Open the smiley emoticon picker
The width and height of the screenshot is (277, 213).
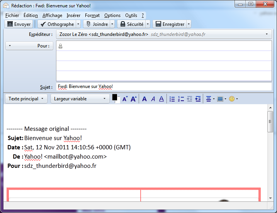coord(233,99)
